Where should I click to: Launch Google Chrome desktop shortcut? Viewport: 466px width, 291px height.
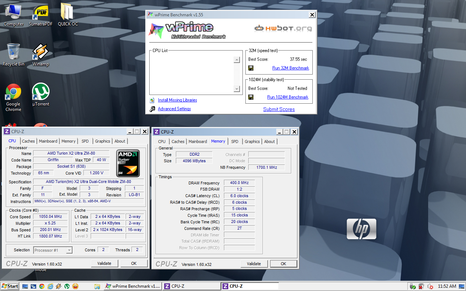coord(13,97)
